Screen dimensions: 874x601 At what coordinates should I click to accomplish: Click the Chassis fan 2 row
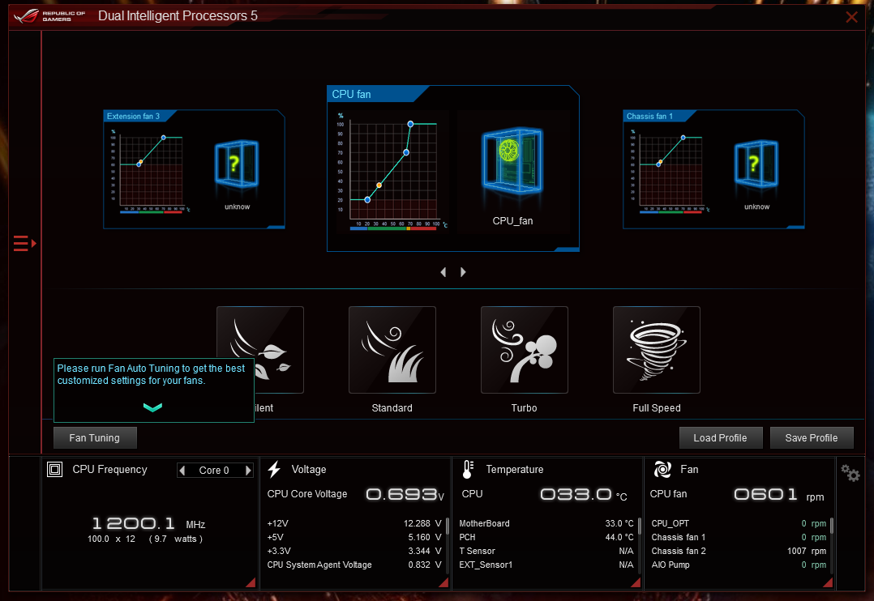click(739, 551)
